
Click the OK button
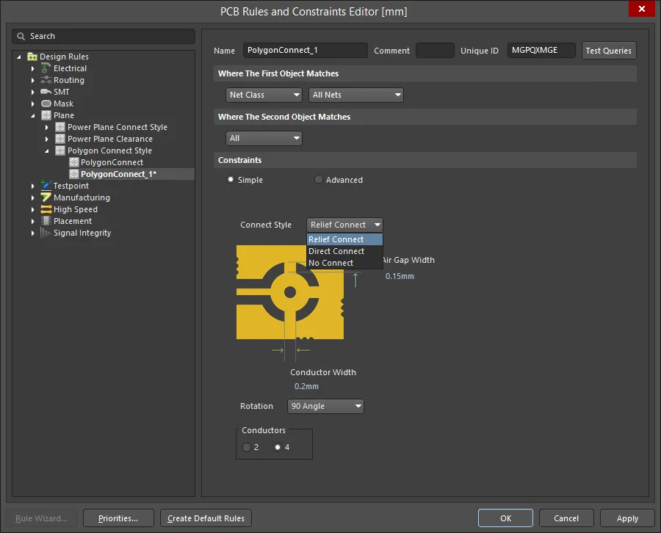tap(505, 518)
